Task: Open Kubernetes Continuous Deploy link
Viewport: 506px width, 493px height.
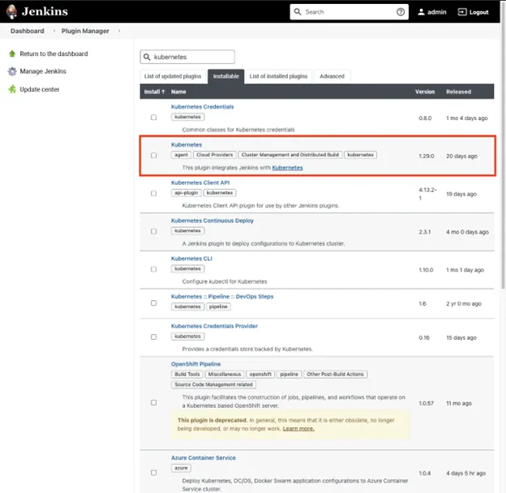Action: 212,221
